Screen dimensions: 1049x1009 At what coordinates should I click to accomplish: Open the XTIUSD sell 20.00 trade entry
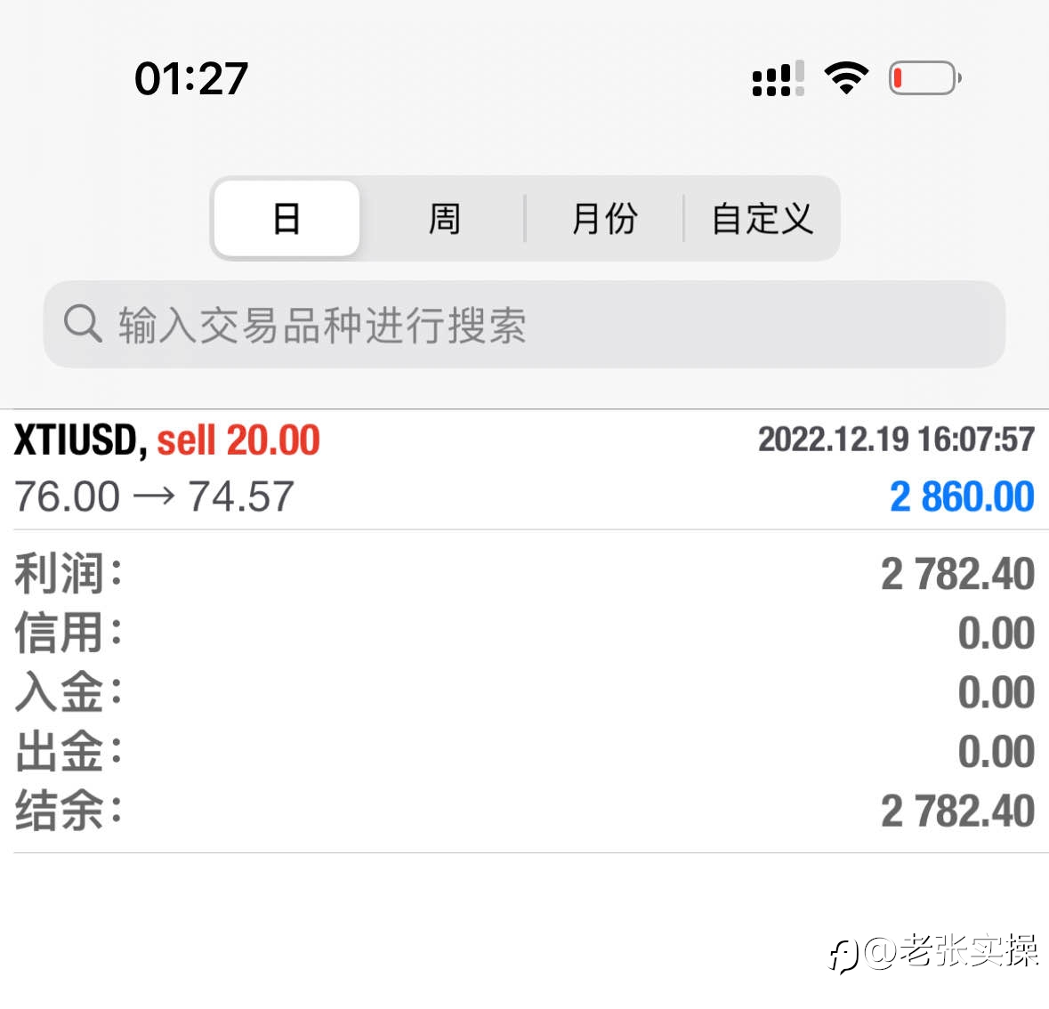525,468
